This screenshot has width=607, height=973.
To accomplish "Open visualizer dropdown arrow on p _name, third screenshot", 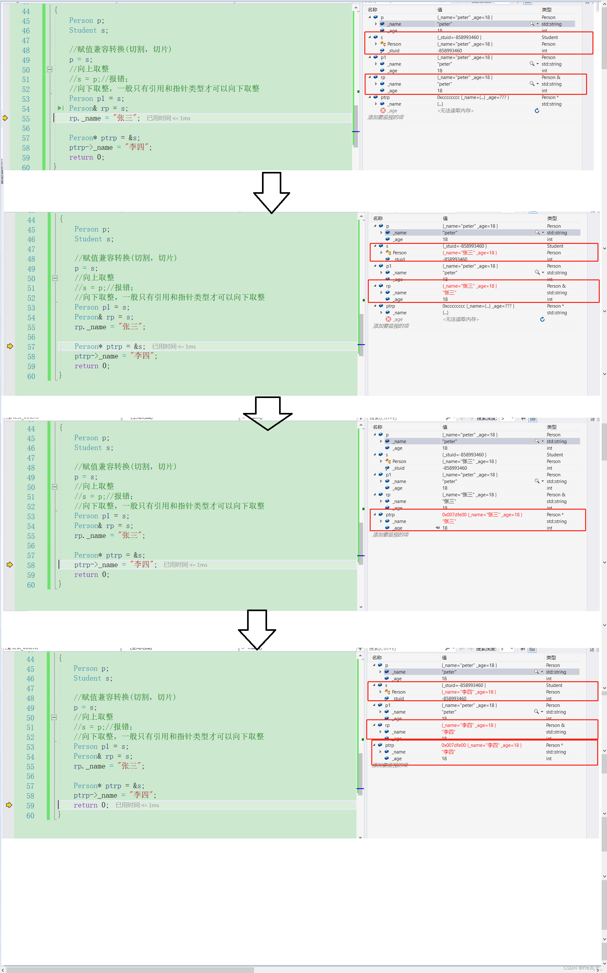I will click(x=543, y=441).
